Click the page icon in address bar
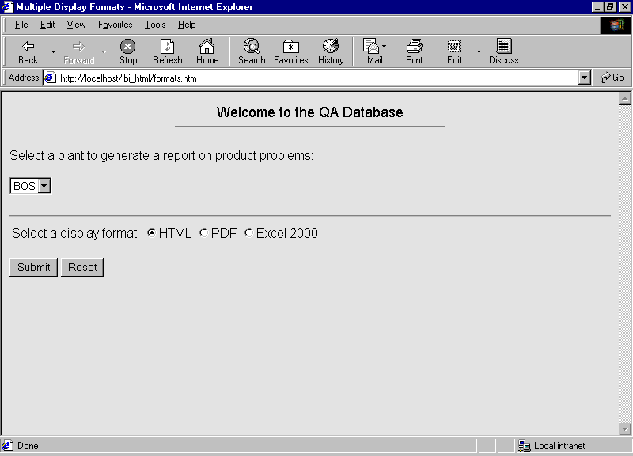Screen dimensions: 633x456 [x=50, y=78]
